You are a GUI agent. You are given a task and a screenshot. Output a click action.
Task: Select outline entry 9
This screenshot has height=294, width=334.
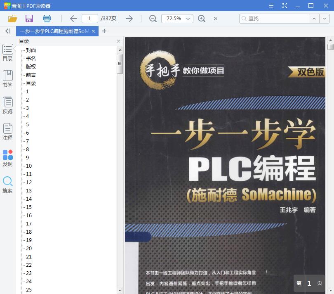27,158
